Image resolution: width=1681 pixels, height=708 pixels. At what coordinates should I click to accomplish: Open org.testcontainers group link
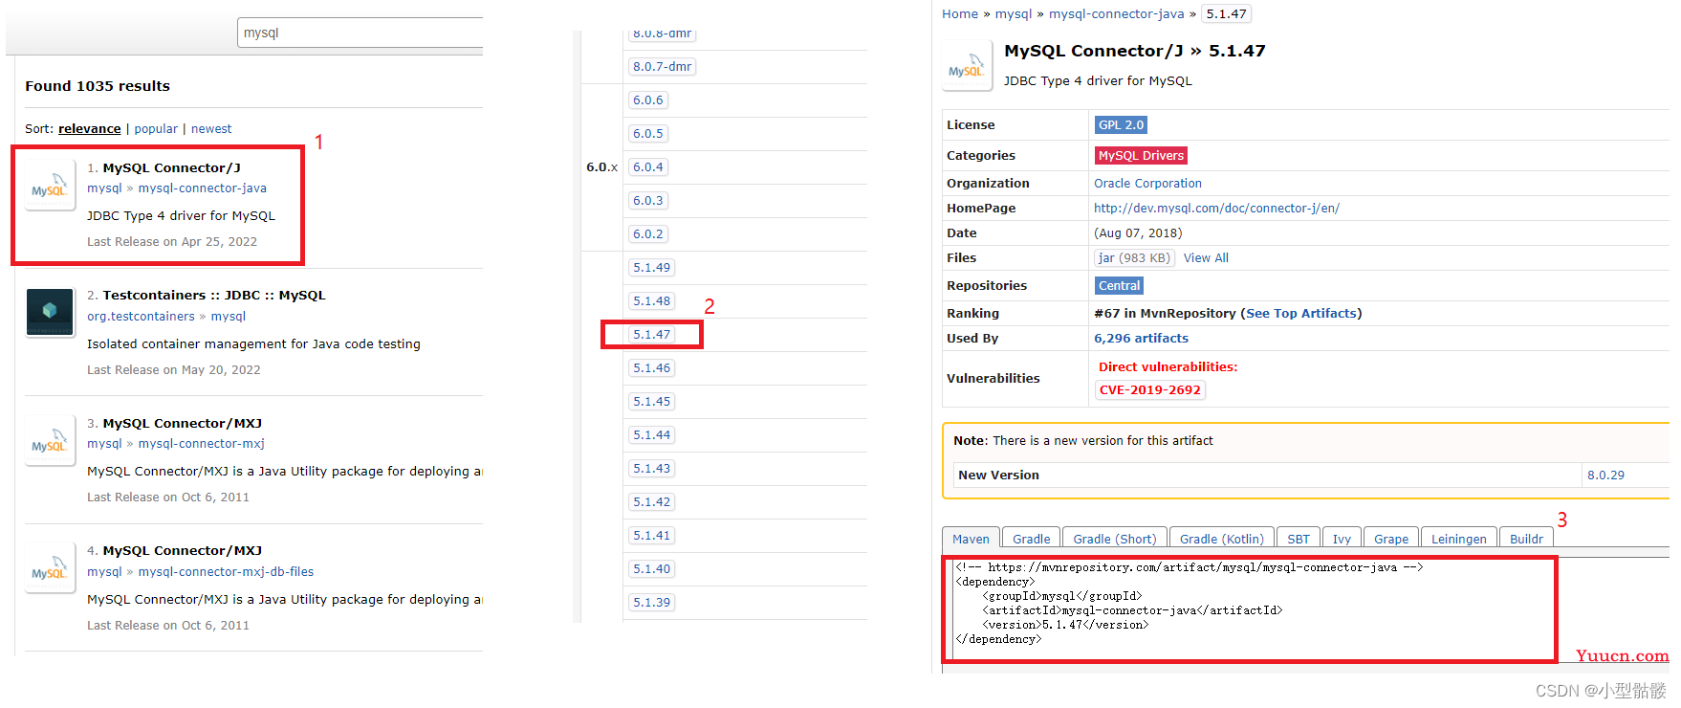(141, 317)
